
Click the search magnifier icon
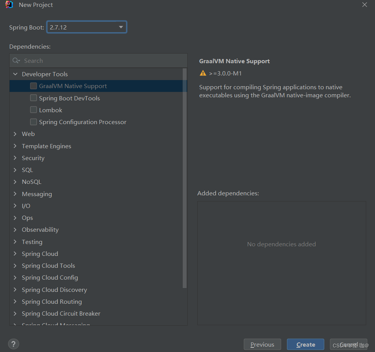[x=16, y=61]
